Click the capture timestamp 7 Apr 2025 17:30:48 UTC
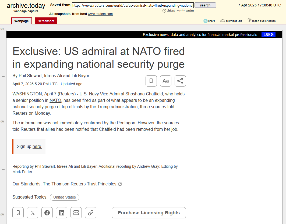This screenshot has width=286, height=224. tap(259, 5)
